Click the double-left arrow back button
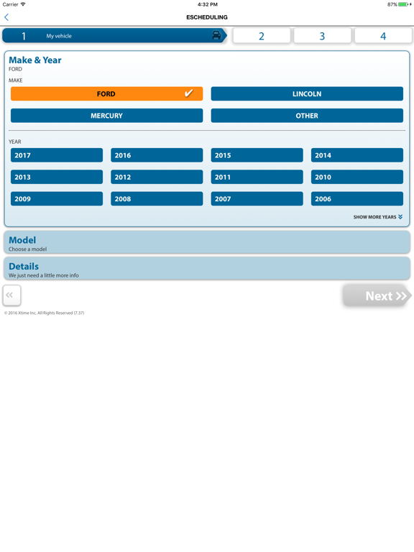Viewport: 414px width, 552px height. pyautogui.click(x=12, y=295)
